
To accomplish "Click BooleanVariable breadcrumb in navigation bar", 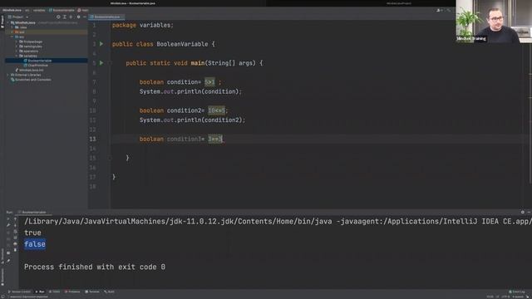I will pyautogui.click(x=62, y=10).
